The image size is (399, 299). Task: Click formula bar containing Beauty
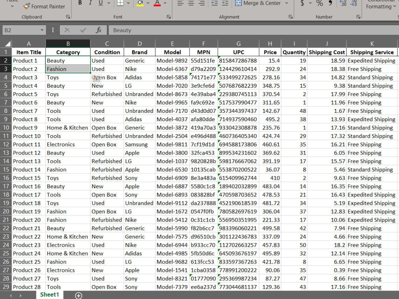253,30
